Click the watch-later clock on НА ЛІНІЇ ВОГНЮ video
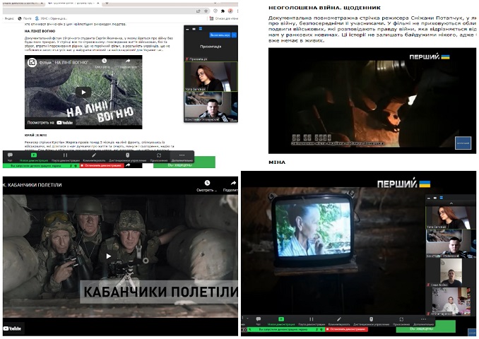479x339 pixels. (104, 61)
